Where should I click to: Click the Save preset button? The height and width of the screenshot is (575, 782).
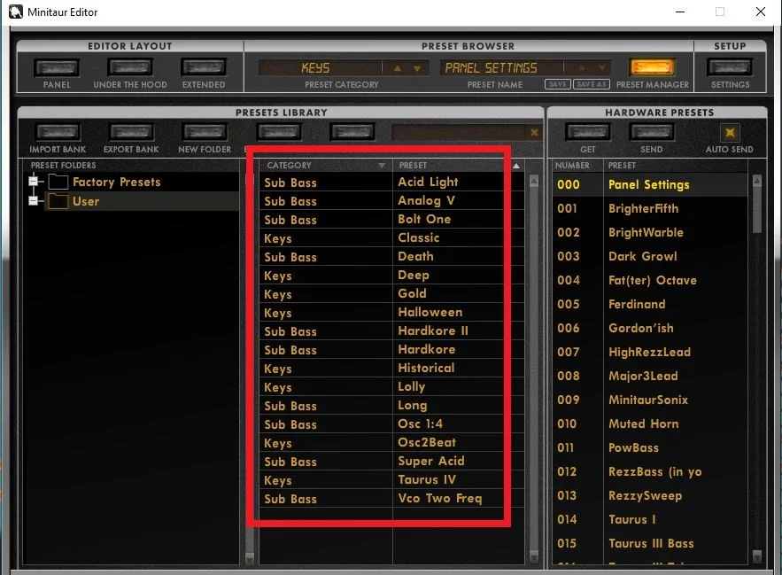[x=558, y=84]
